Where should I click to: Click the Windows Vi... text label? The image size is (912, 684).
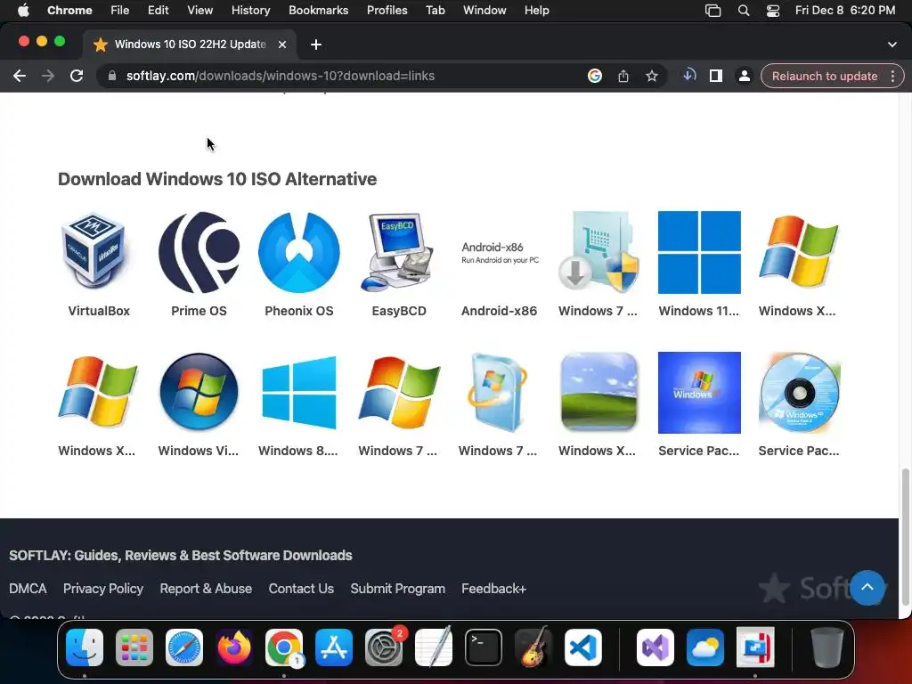click(199, 451)
